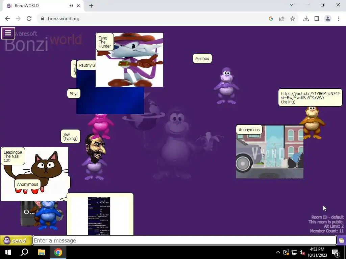
Task: Share this page from the address bar
Action: click(x=282, y=19)
